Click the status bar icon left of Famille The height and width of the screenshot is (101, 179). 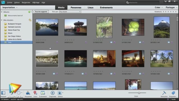pos(168,99)
